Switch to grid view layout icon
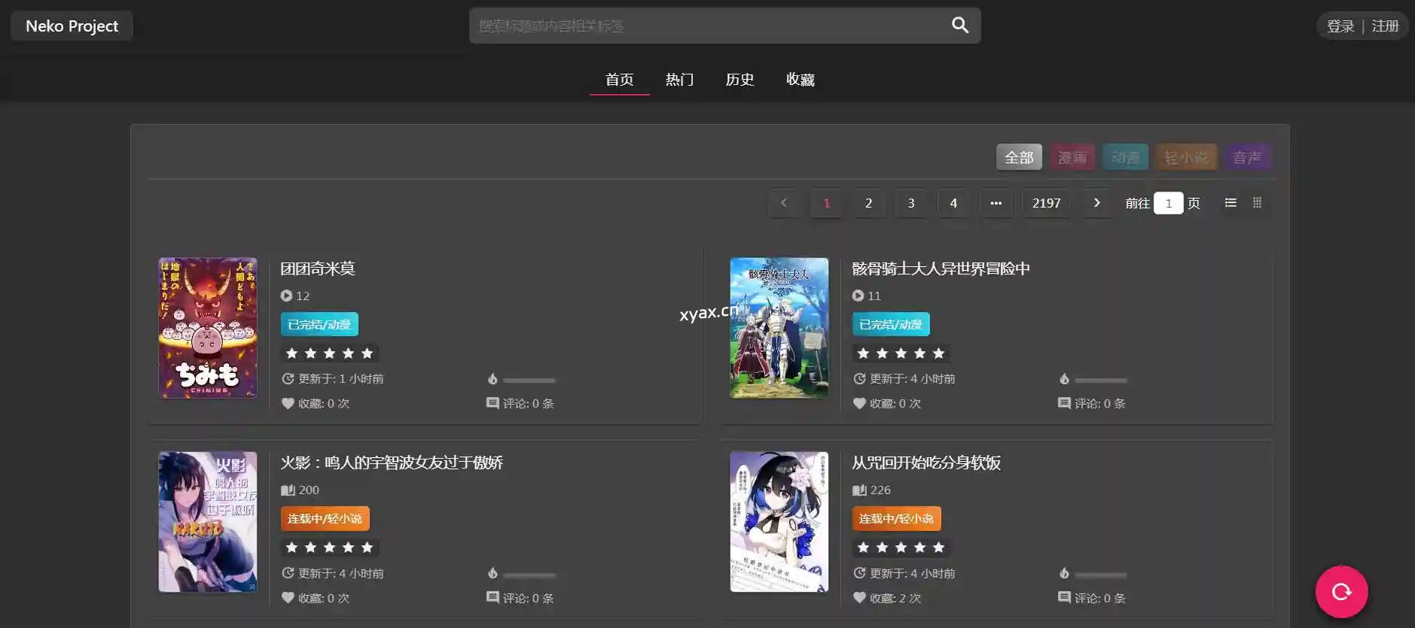 point(1257,203)
